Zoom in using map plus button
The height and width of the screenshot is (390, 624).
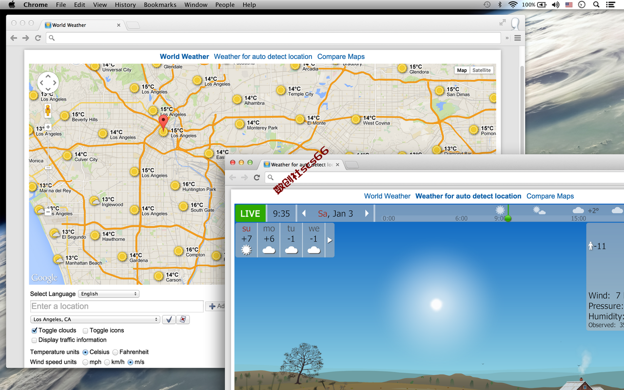[48, 127]
